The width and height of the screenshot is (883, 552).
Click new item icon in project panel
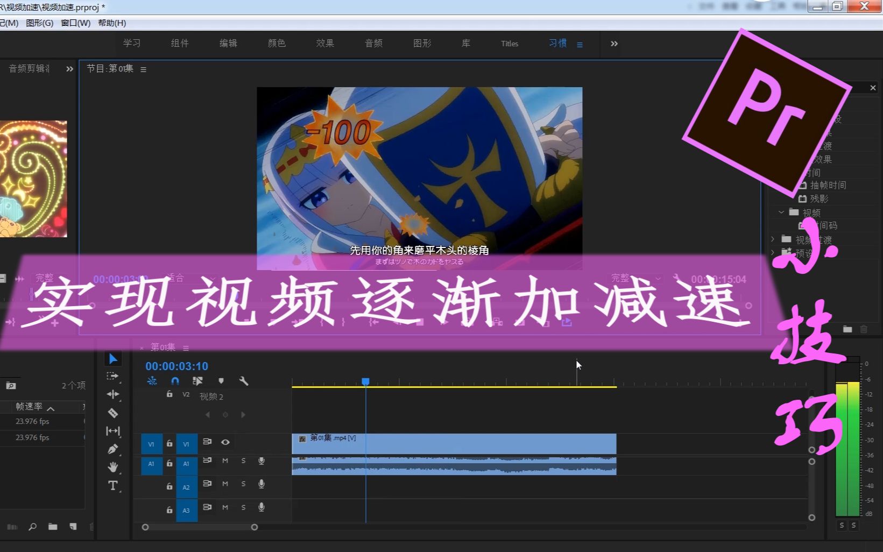(73, 527)
